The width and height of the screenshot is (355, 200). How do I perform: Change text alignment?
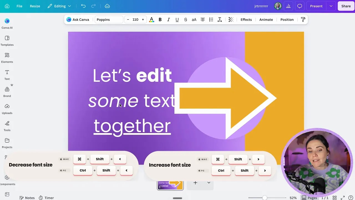(x=203, y=20)
